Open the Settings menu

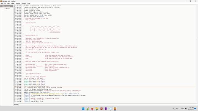tap(18, 4)
